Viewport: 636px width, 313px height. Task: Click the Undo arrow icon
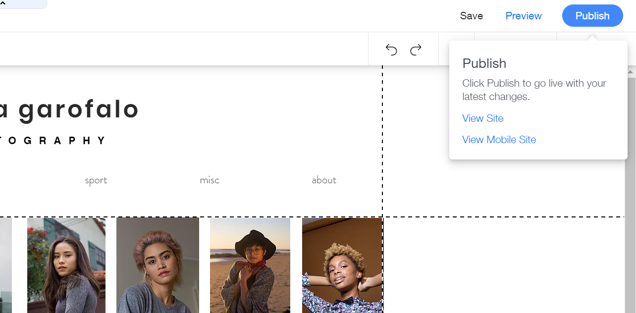(391, 50)
